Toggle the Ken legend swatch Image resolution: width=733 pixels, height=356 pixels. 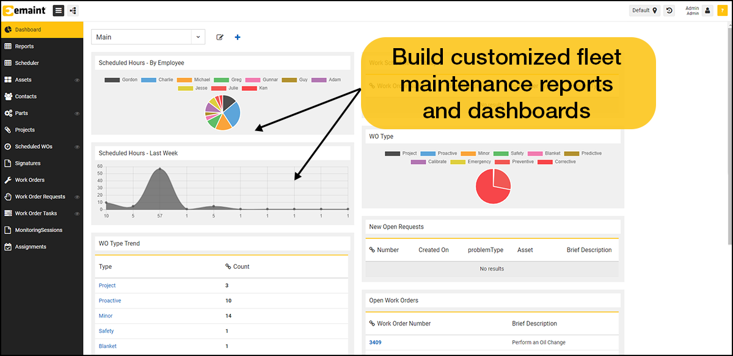(249, 88)
